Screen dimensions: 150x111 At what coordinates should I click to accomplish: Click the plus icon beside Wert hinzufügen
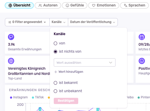[56, 72]
